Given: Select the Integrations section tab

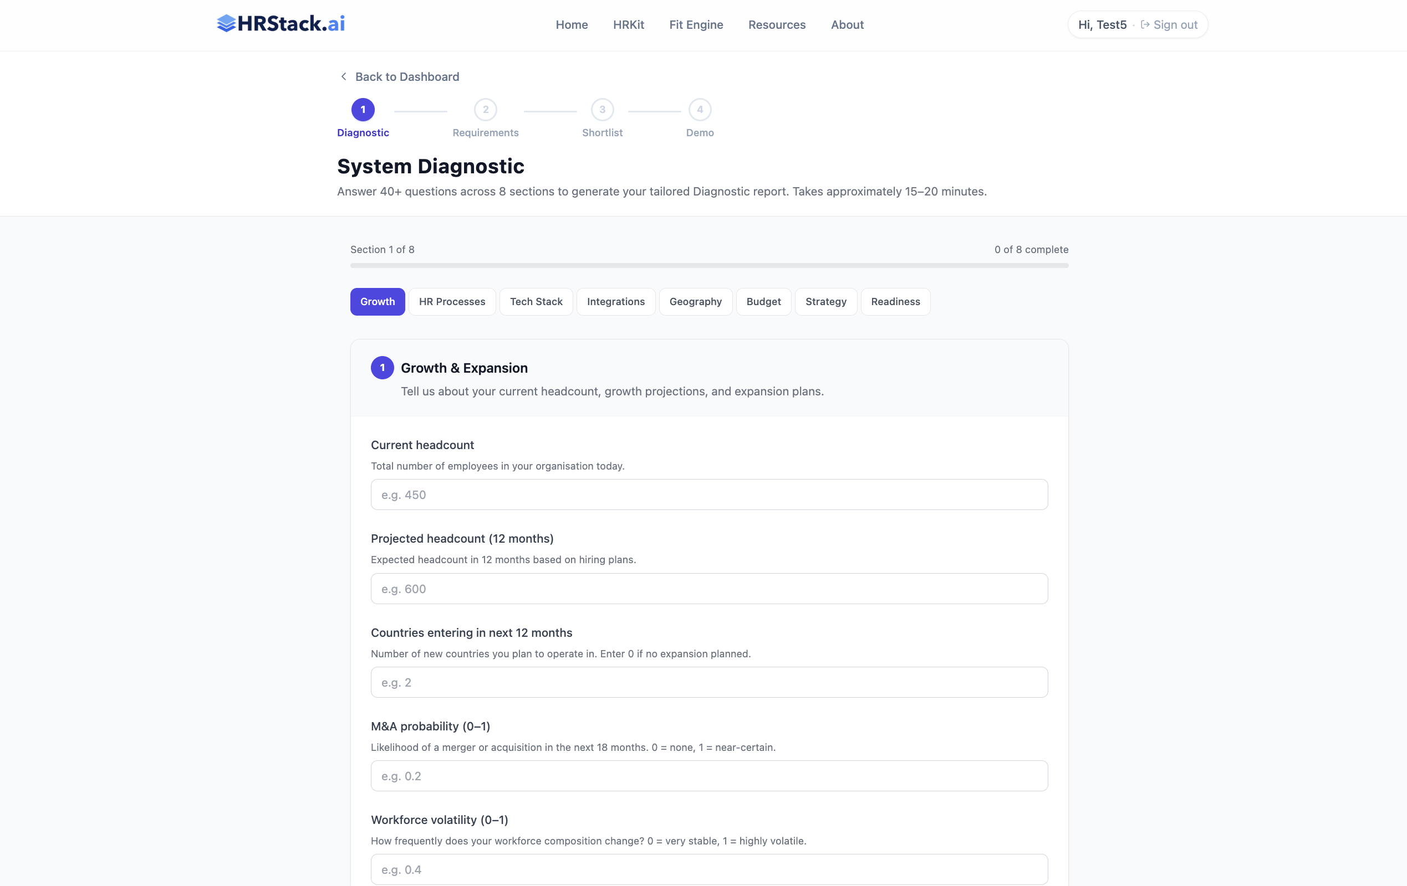Looking at the screenshot, I should pos(615,302).
